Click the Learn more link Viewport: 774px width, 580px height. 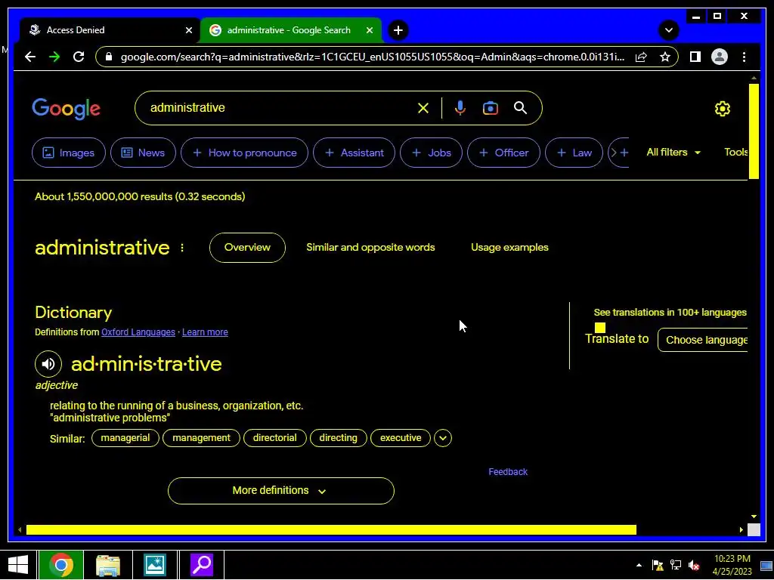(205, 332)
